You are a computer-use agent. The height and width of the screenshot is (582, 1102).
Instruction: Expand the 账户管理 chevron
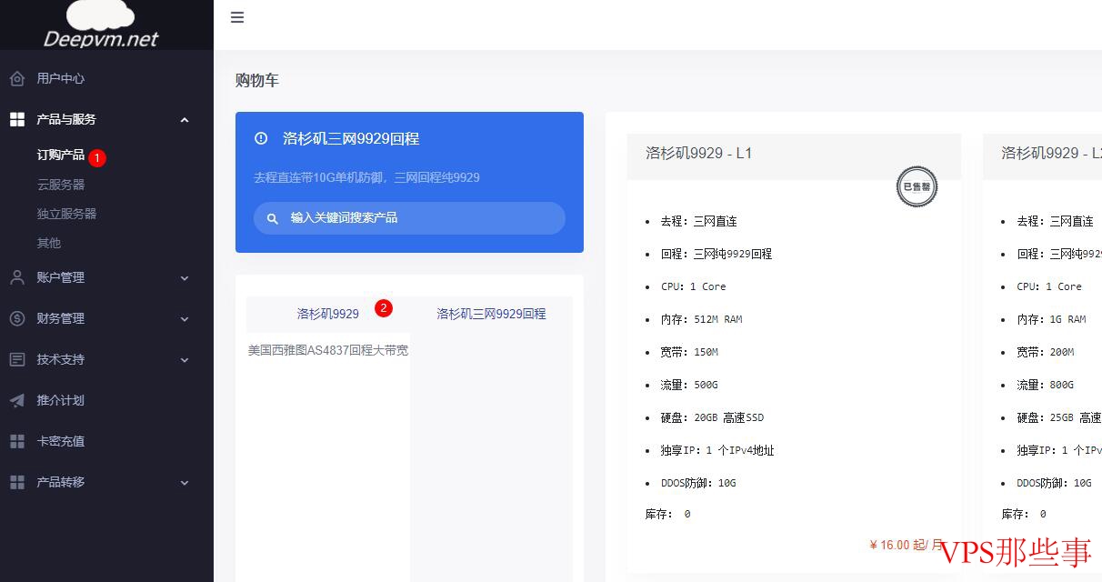185,277
